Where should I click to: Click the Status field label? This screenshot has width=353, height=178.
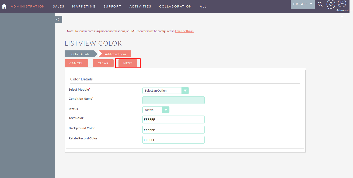pos(73,109)
